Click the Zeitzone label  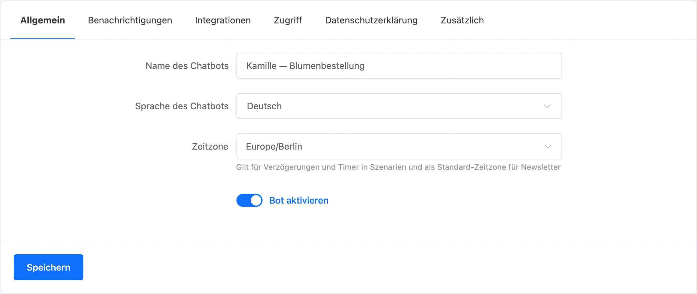tap(210, 146)
